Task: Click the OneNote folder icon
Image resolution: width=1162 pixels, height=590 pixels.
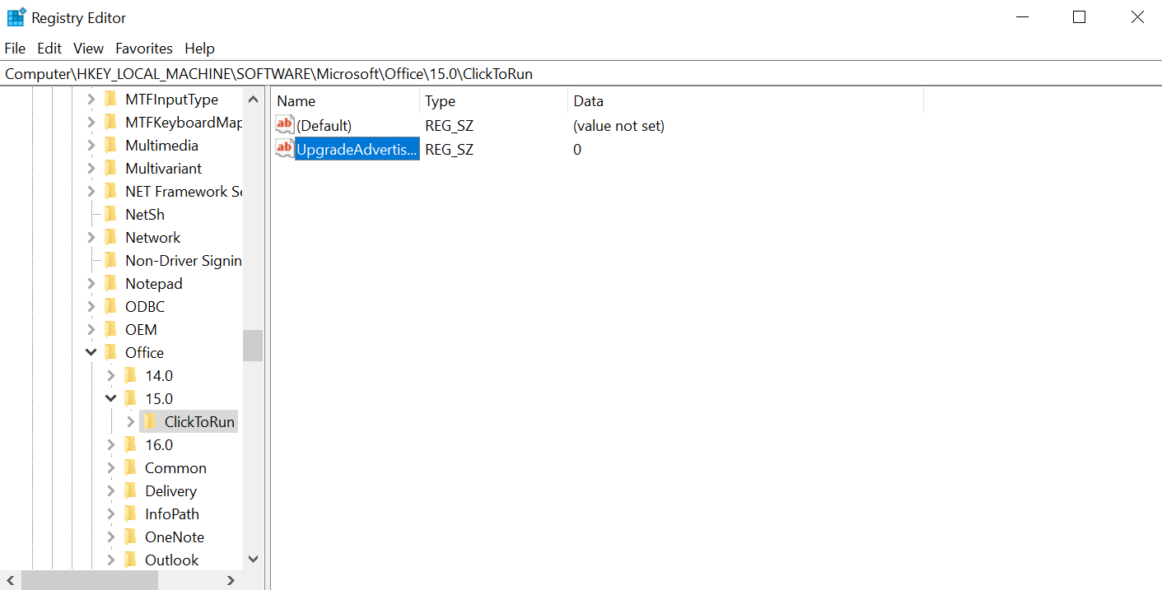Action: click(130, 537)
